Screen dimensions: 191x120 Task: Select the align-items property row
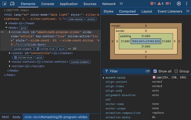[x=146, y=86]
